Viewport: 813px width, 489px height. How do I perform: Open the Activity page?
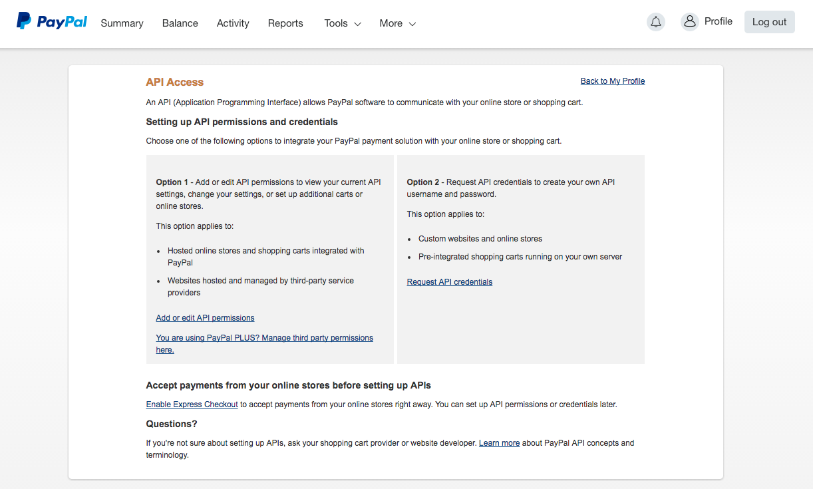(233, 23)
